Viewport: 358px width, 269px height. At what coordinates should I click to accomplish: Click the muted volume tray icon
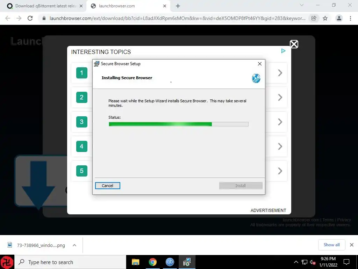pos(313,262)
